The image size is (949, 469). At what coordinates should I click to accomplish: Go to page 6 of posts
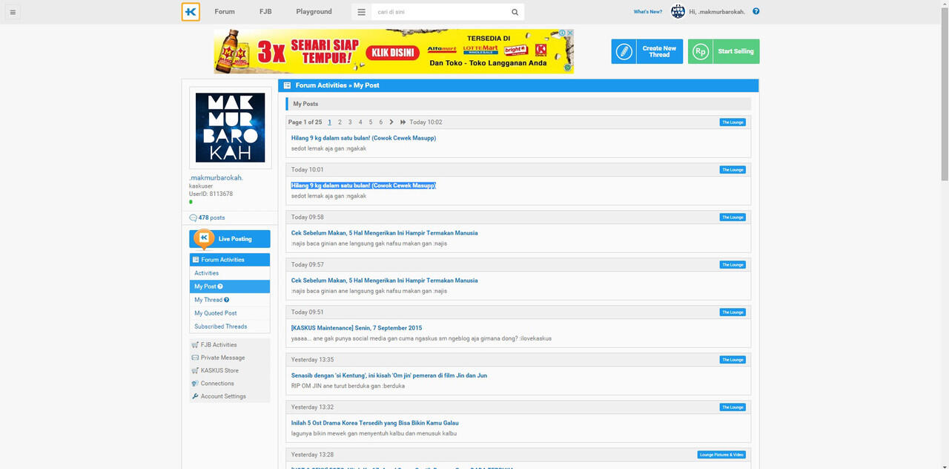click(x=381, y=122)
